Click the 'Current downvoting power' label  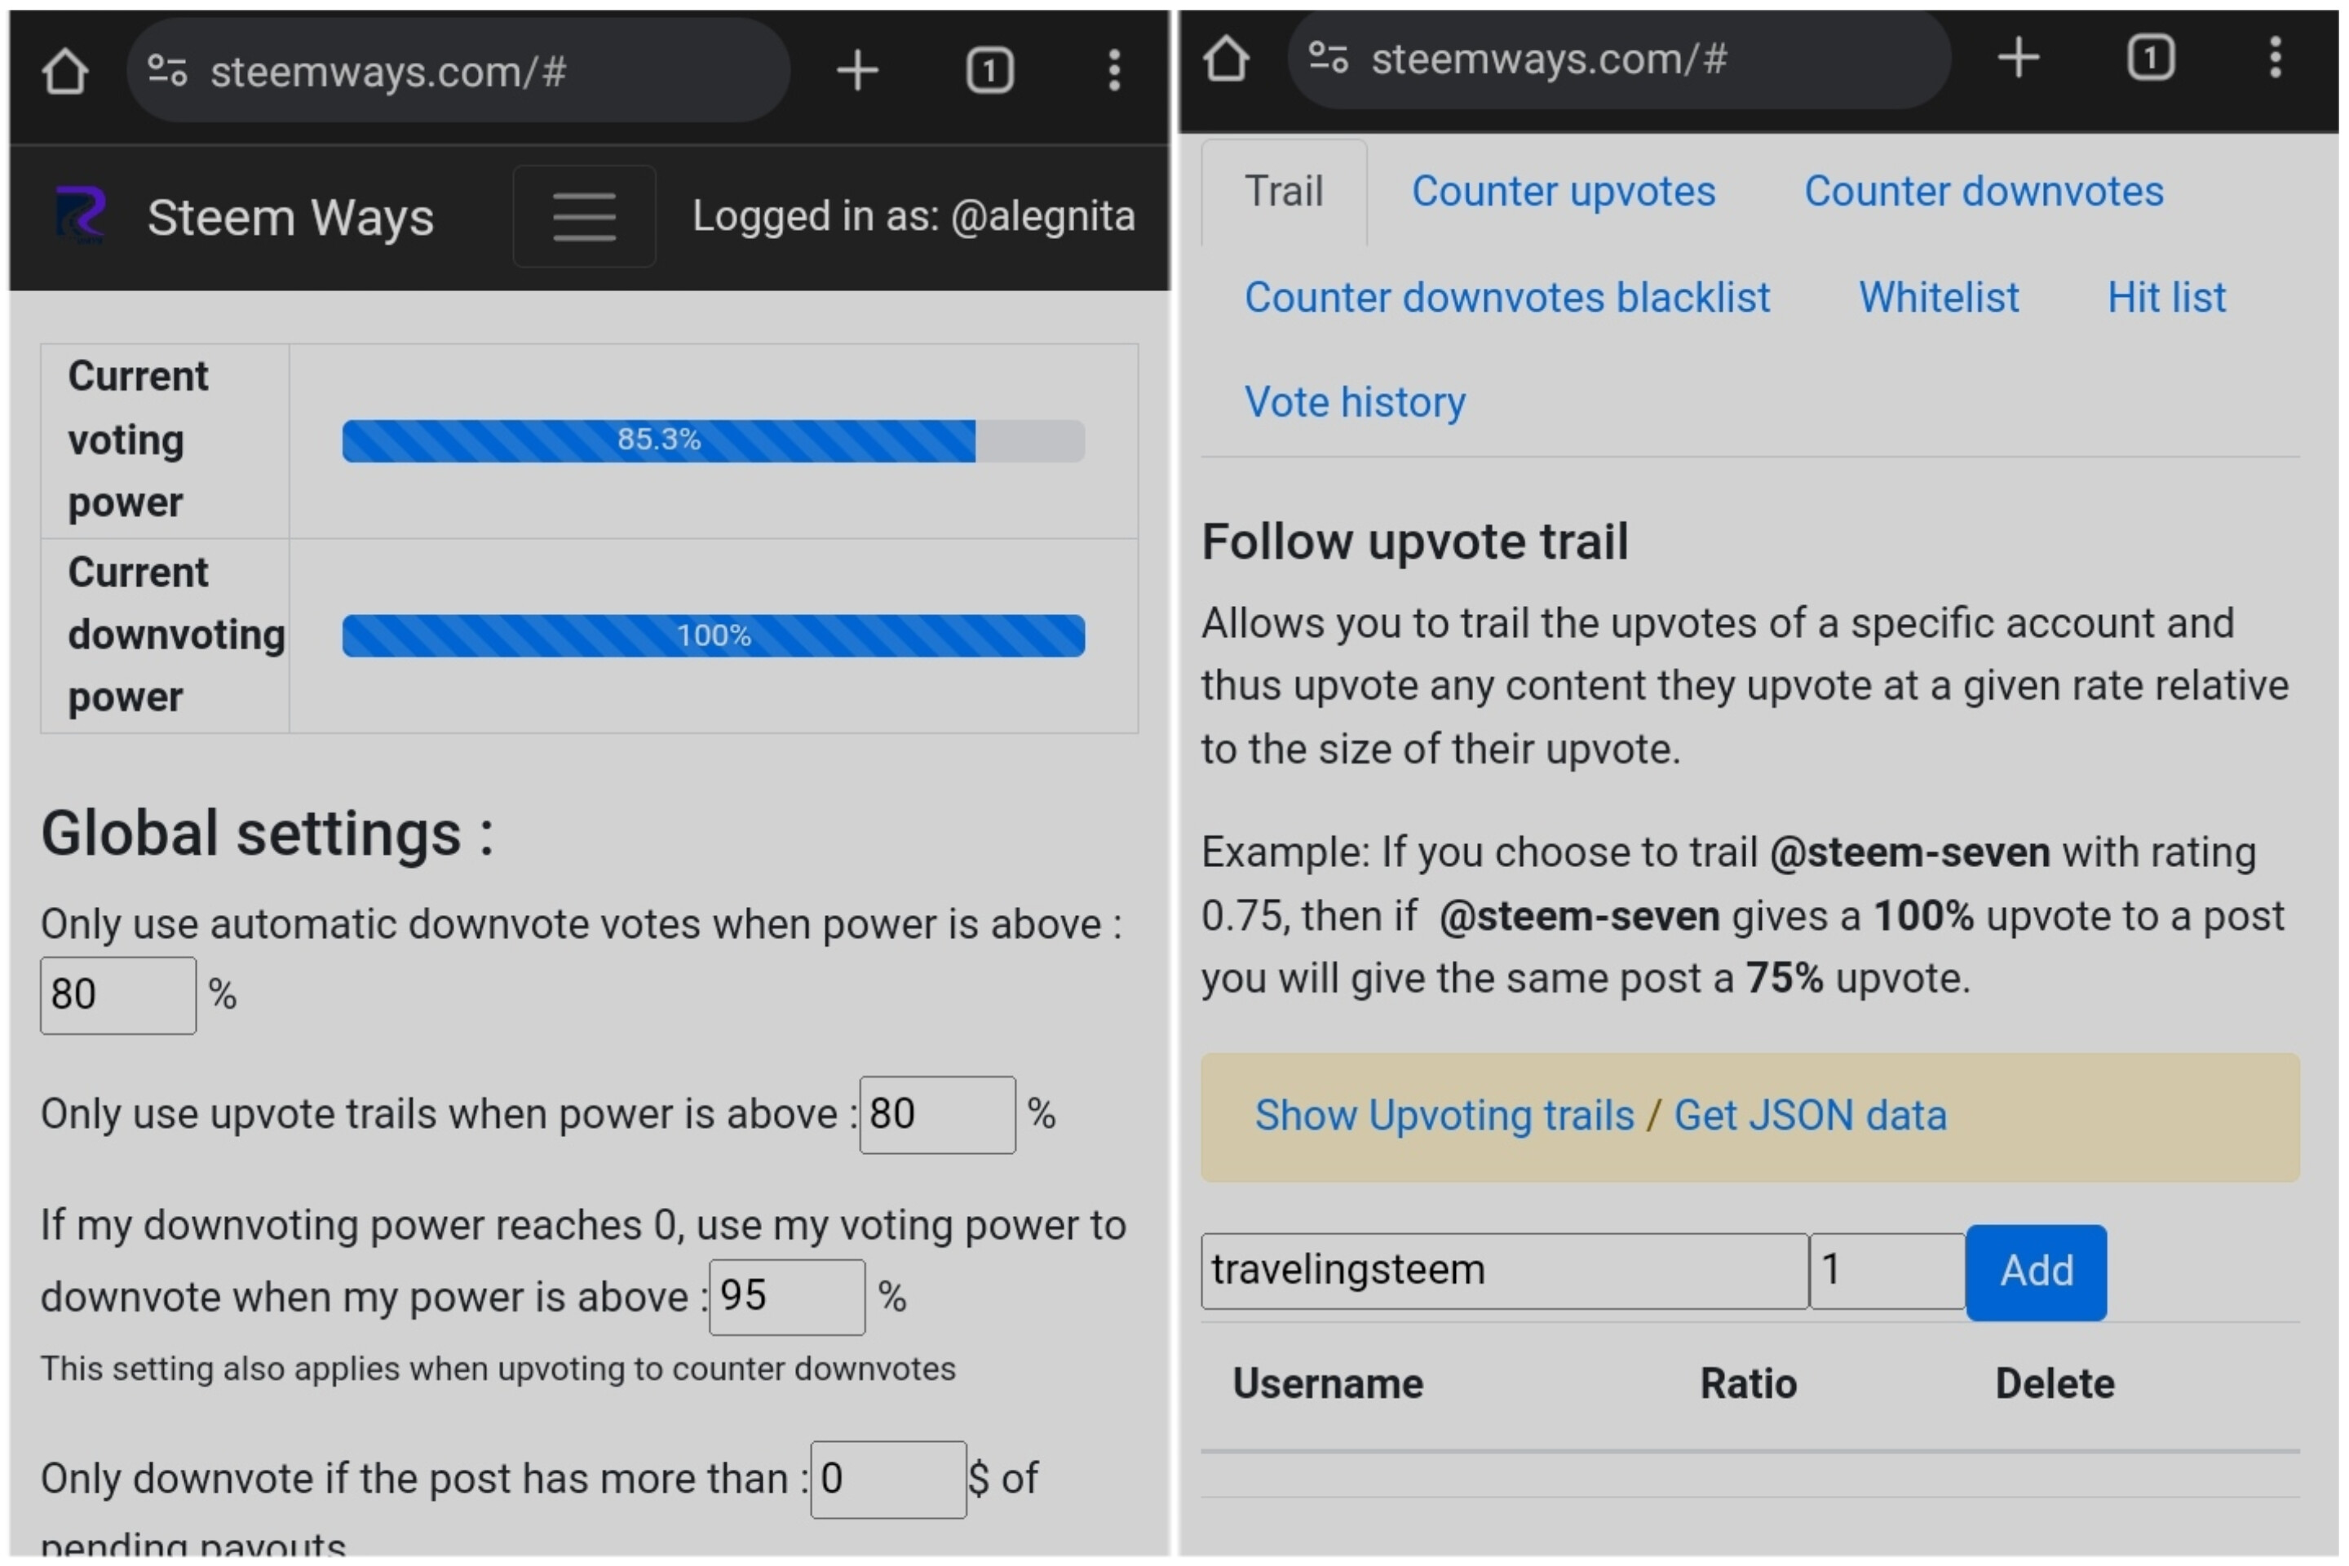[x=176, y=635]
